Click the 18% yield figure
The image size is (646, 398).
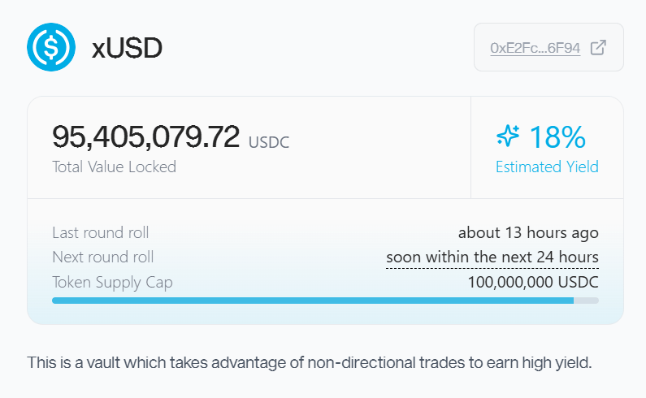[557, 136]
